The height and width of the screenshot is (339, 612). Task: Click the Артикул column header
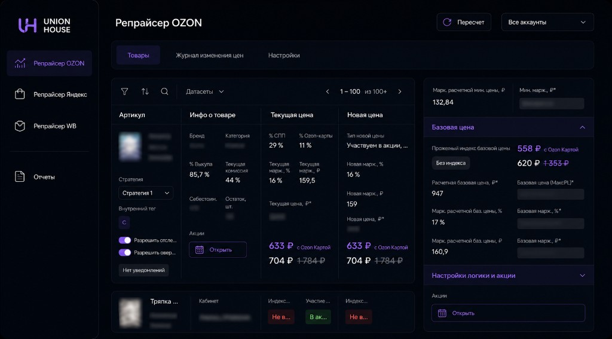click(132, 115)
